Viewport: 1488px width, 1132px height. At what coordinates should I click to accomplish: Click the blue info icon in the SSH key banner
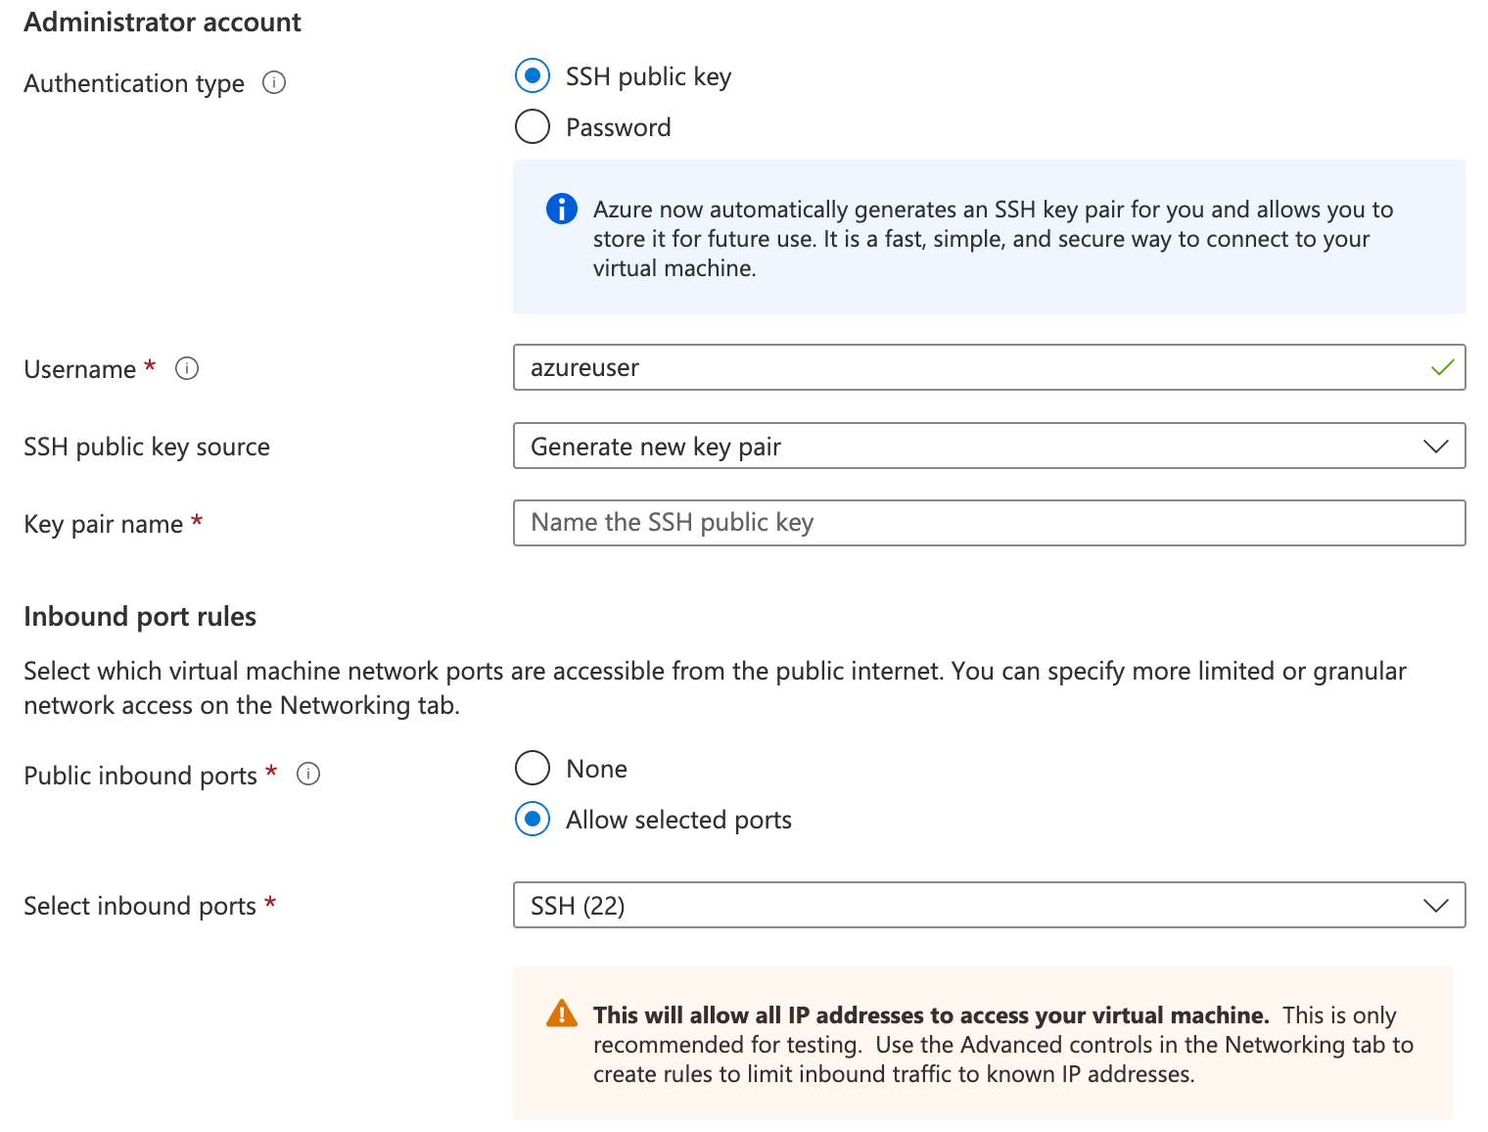click(560, 209)
